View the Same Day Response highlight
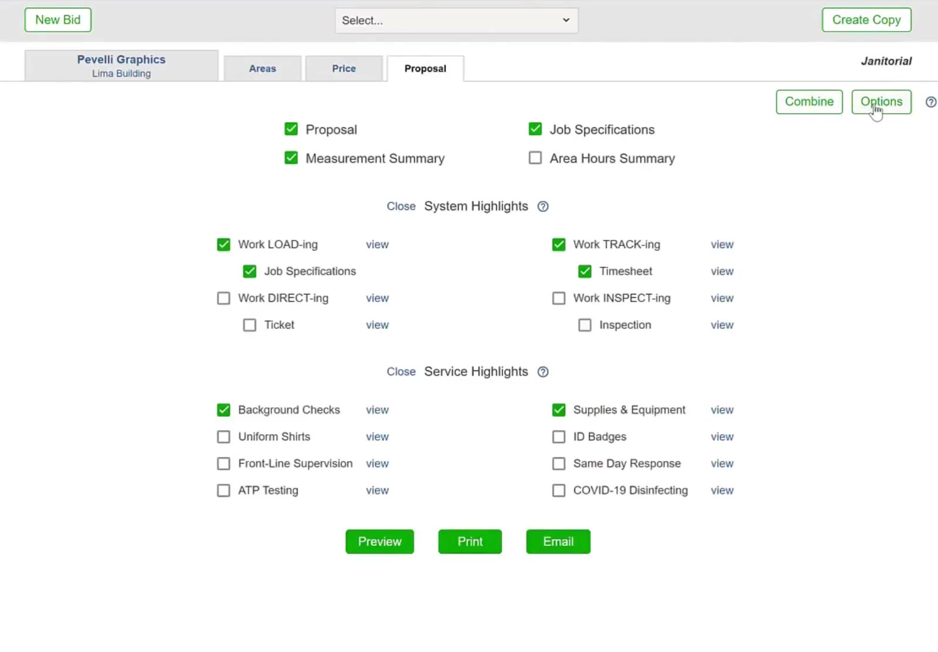The height and width of the screenshot is (652, 938). [722, 464]
